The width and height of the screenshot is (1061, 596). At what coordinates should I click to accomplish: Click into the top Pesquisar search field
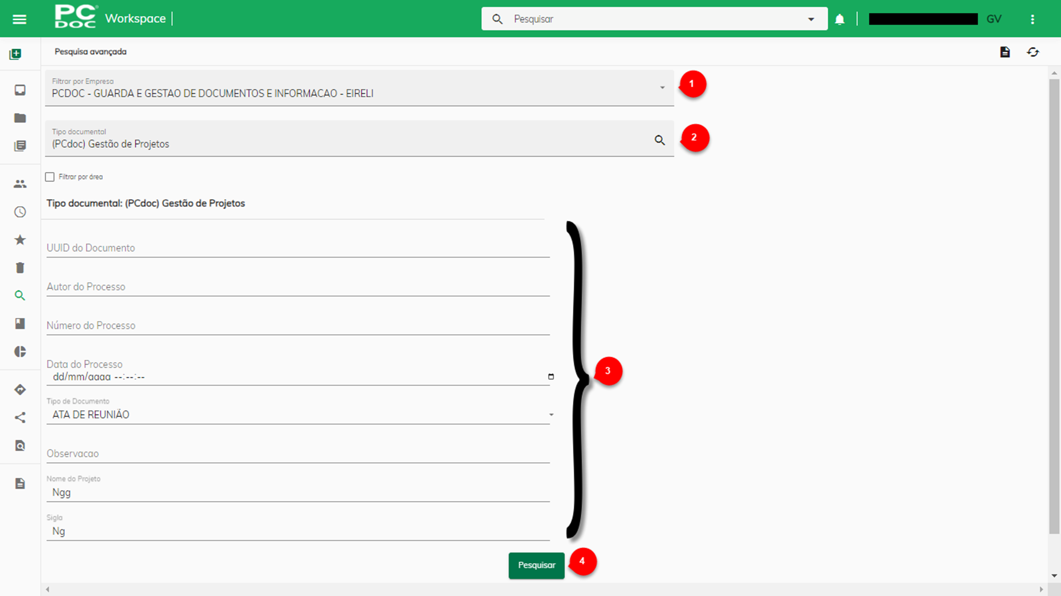(655, 19)
